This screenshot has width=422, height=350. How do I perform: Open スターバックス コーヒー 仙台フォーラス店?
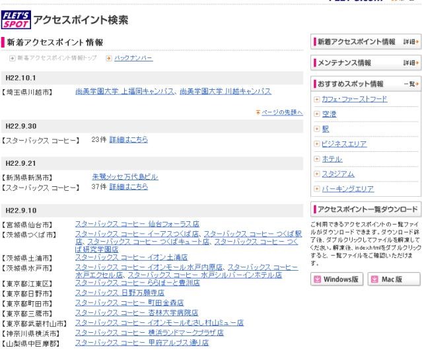(x=137, y=224)
